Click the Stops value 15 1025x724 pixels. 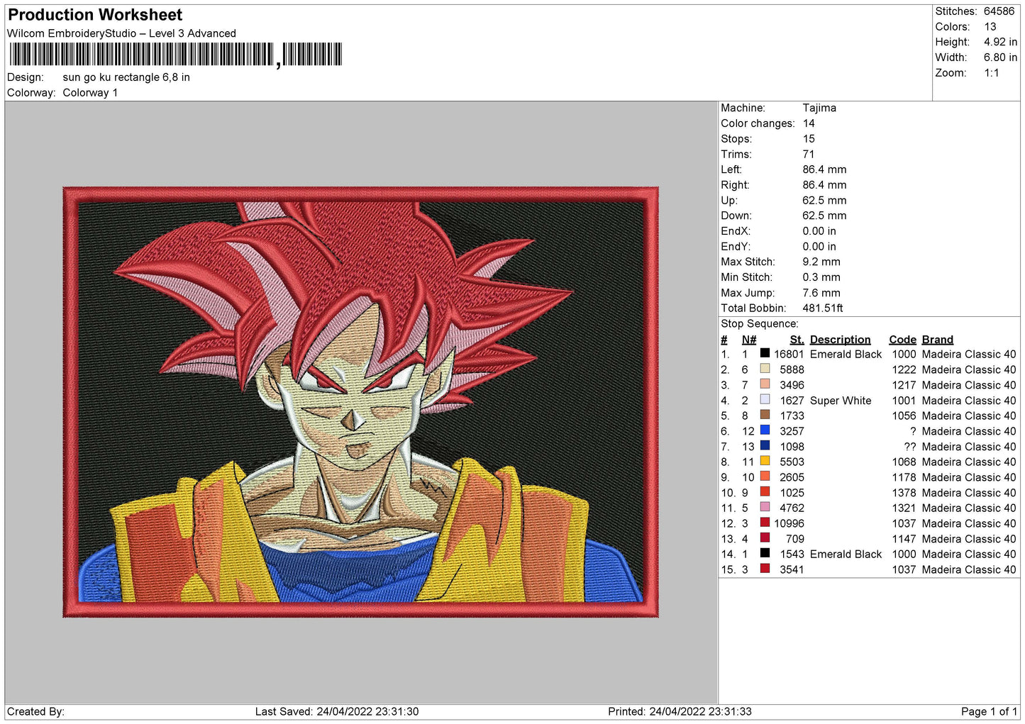click(x=809, y=139)
